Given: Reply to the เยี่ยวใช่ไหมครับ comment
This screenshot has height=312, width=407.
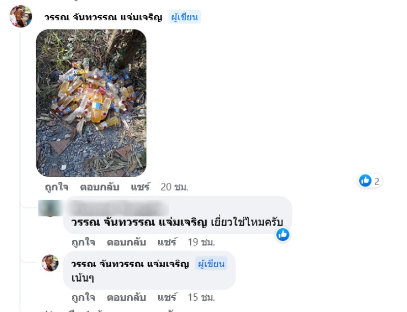Looking at the screenshot, I should point(126,242).
